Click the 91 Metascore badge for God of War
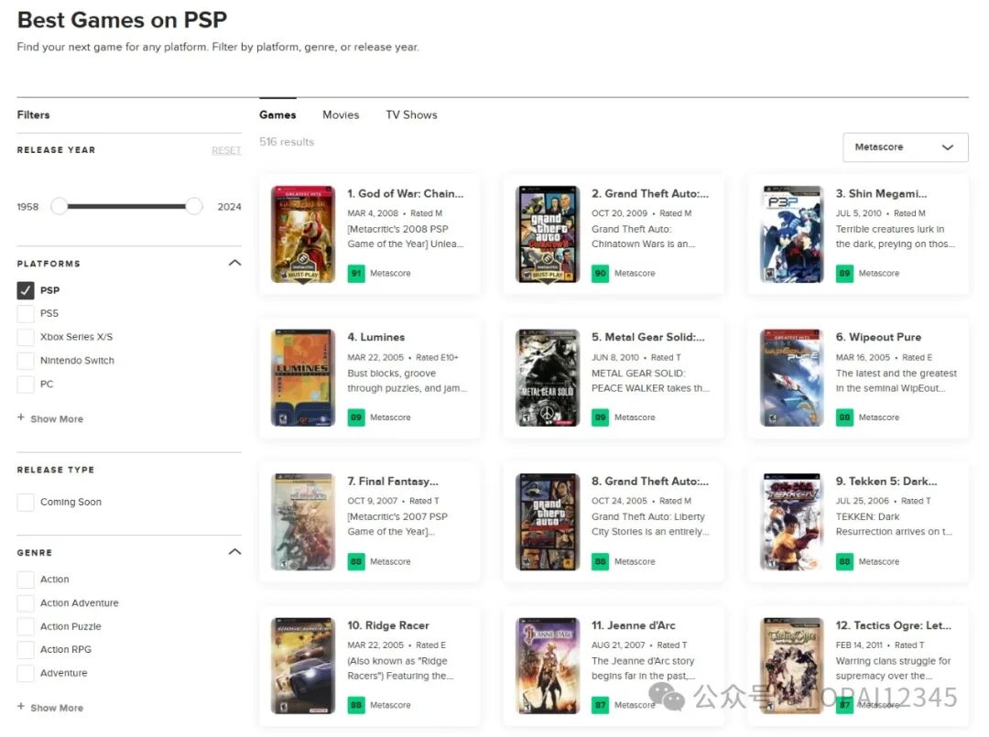 pyautogui.click(x=356, y=273)
